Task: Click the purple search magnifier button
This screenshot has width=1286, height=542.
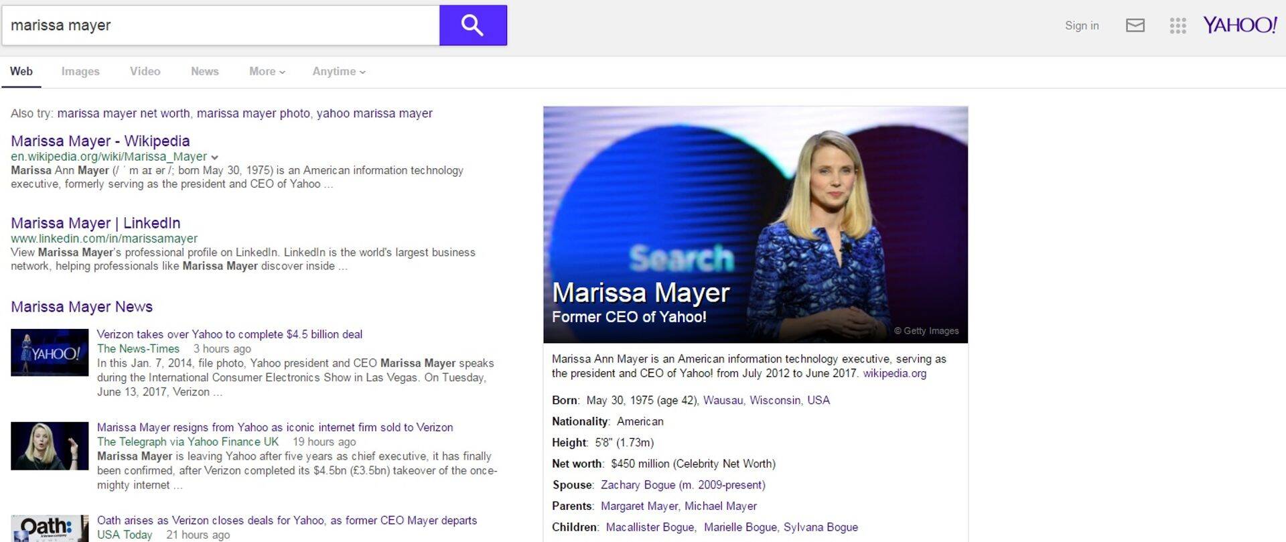Action: click(x=473, y=25)
